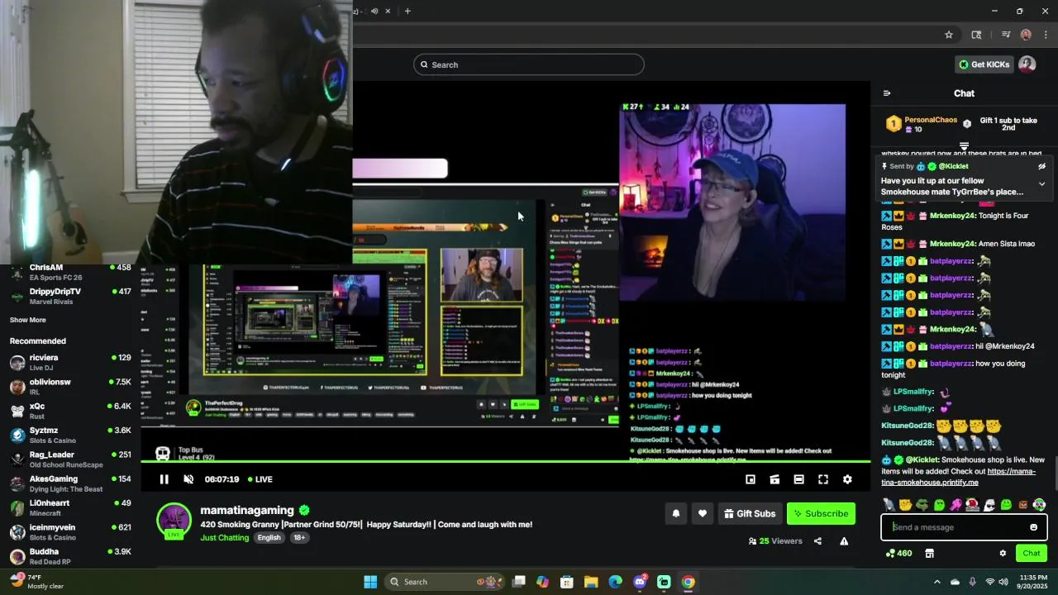
Task: Toggle fullscreen on the video player
Action: [x=823, y=479]
